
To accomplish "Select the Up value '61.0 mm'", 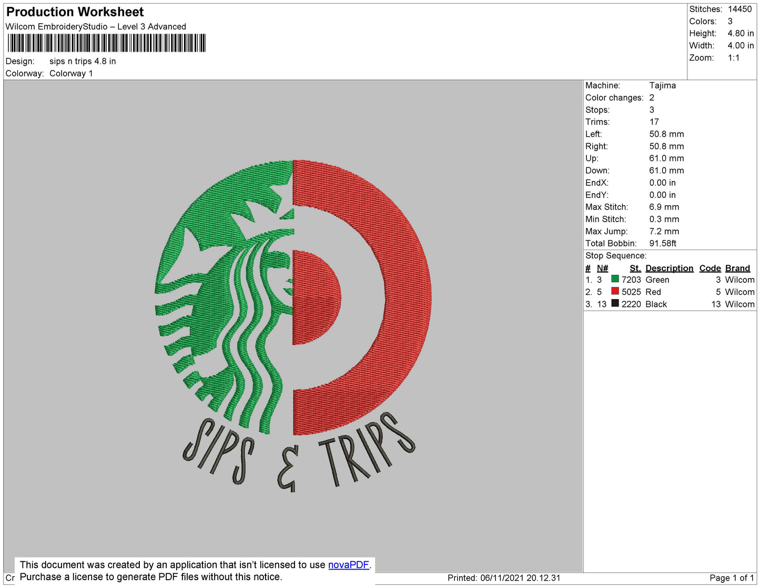I will (x=666, y=158).
